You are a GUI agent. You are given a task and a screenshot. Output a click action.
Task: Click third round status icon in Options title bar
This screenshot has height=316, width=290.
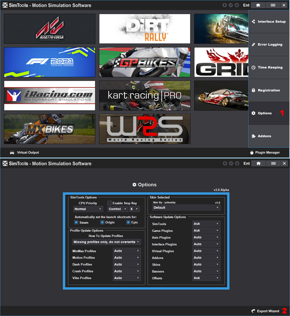point(237,163)
